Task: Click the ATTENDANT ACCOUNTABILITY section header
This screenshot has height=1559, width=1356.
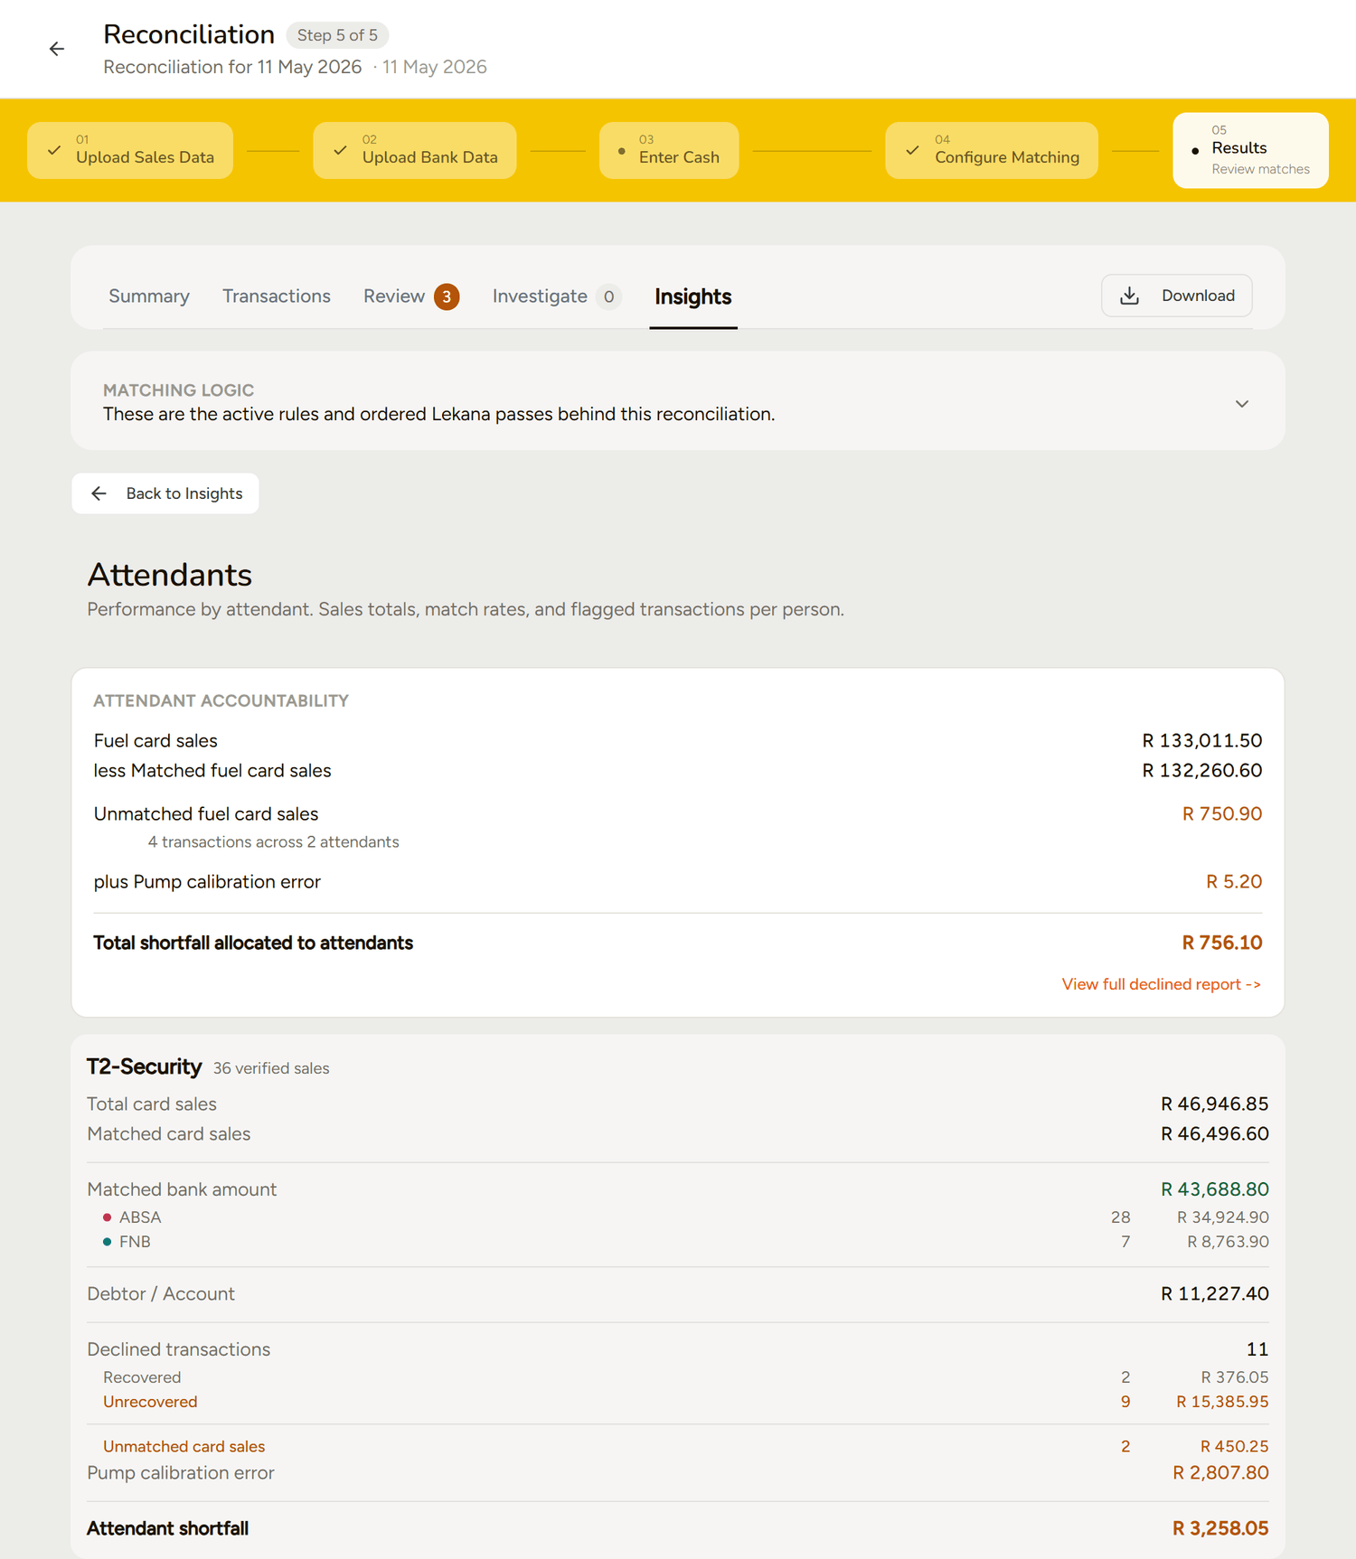Action: [221, 700]
